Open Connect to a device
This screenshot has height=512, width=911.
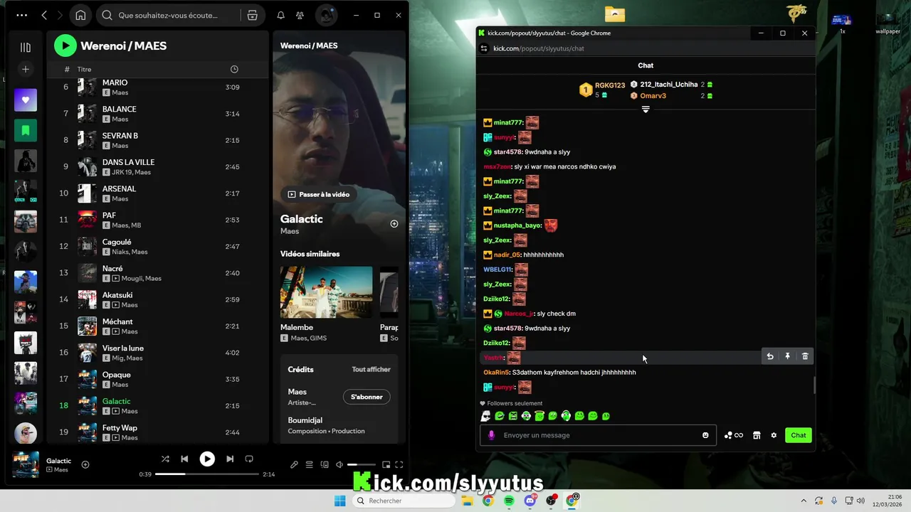[x=325, y=465]
